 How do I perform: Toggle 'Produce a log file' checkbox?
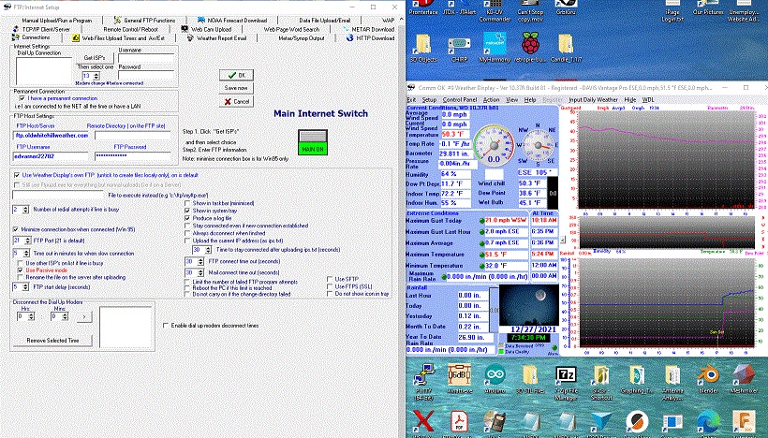(187, 218)
